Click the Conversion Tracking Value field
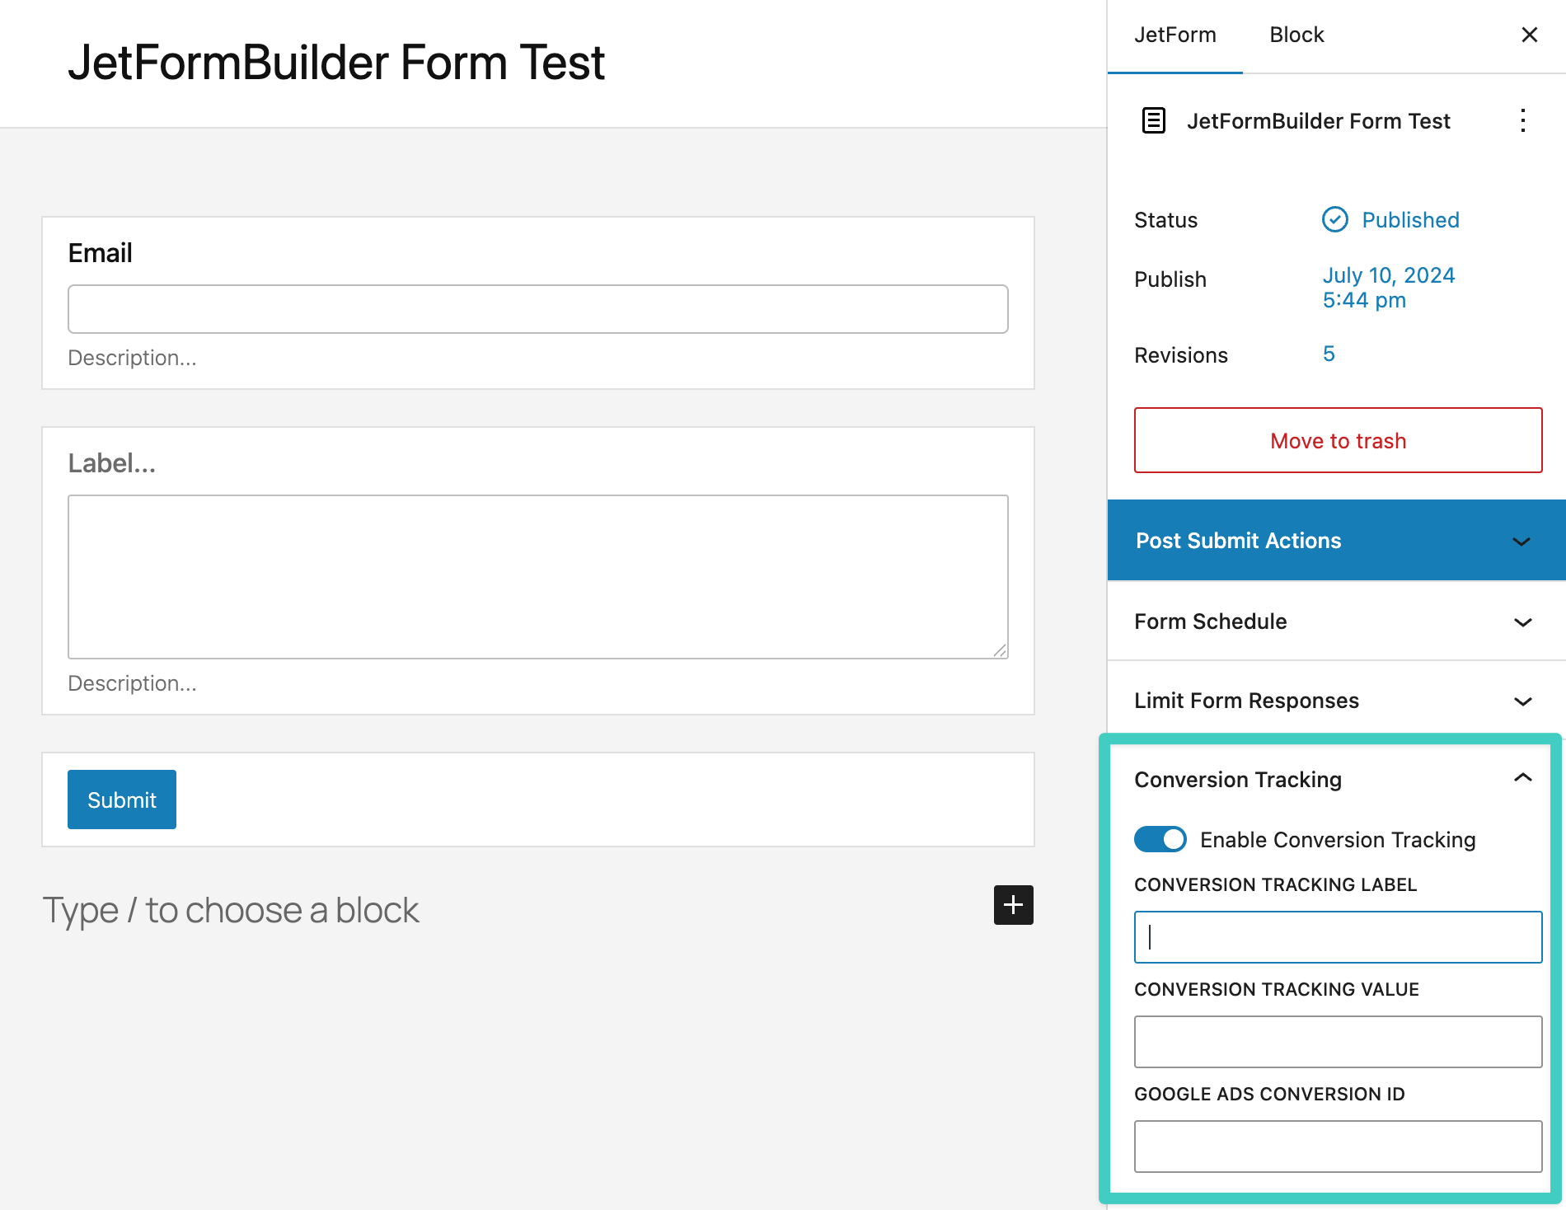 click(x=1337, y=1042)
